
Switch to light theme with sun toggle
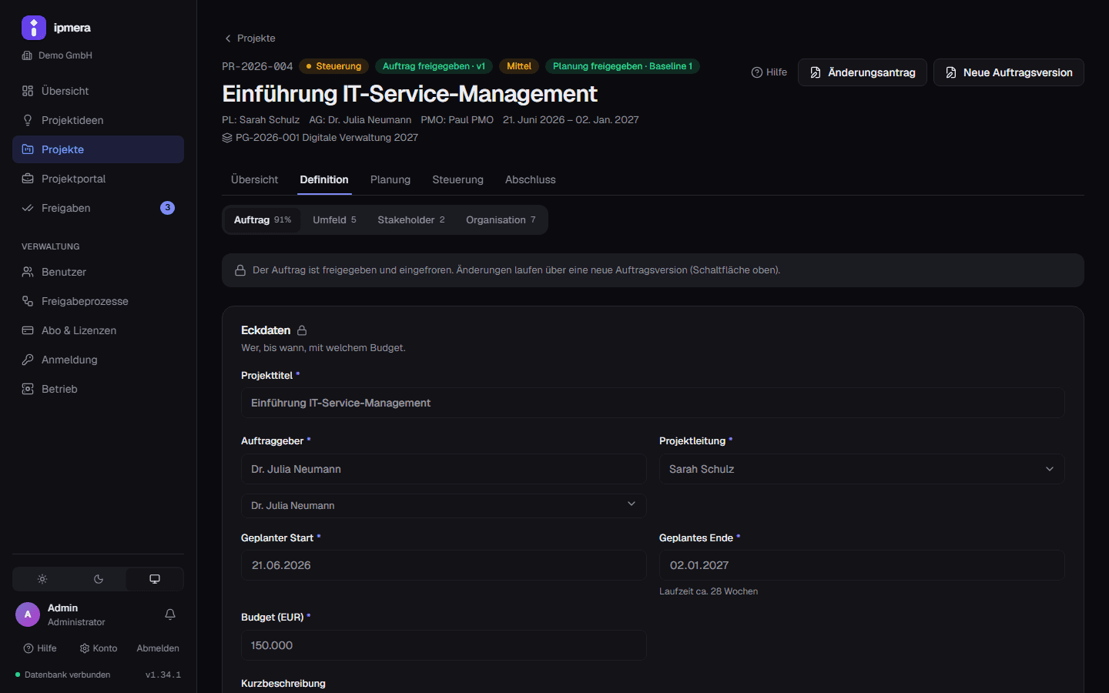[x=42, y=579]
